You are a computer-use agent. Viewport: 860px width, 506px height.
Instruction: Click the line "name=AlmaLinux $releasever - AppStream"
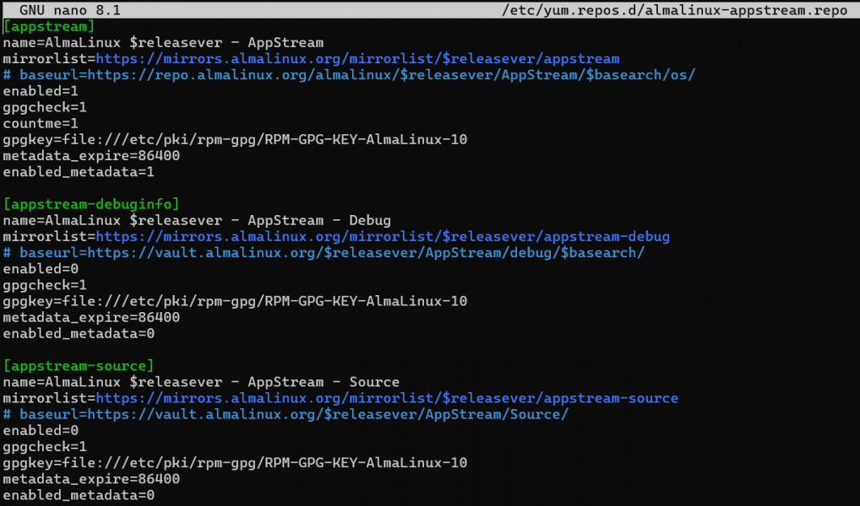(163, 42)
